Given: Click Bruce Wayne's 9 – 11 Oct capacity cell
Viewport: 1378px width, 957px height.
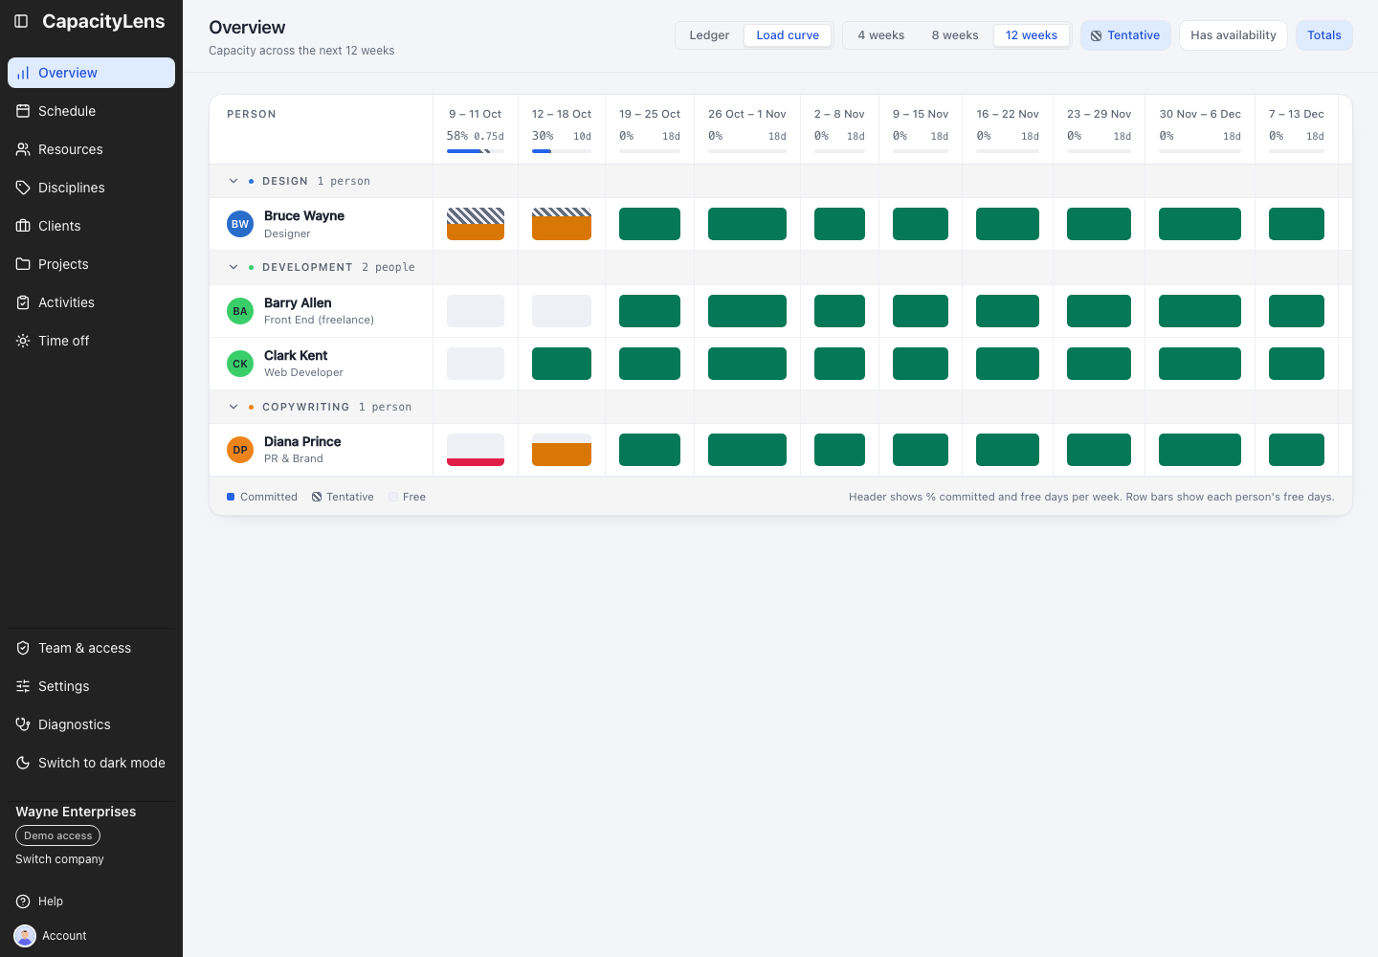Looking at the screenshot, I should click(476, 224).
